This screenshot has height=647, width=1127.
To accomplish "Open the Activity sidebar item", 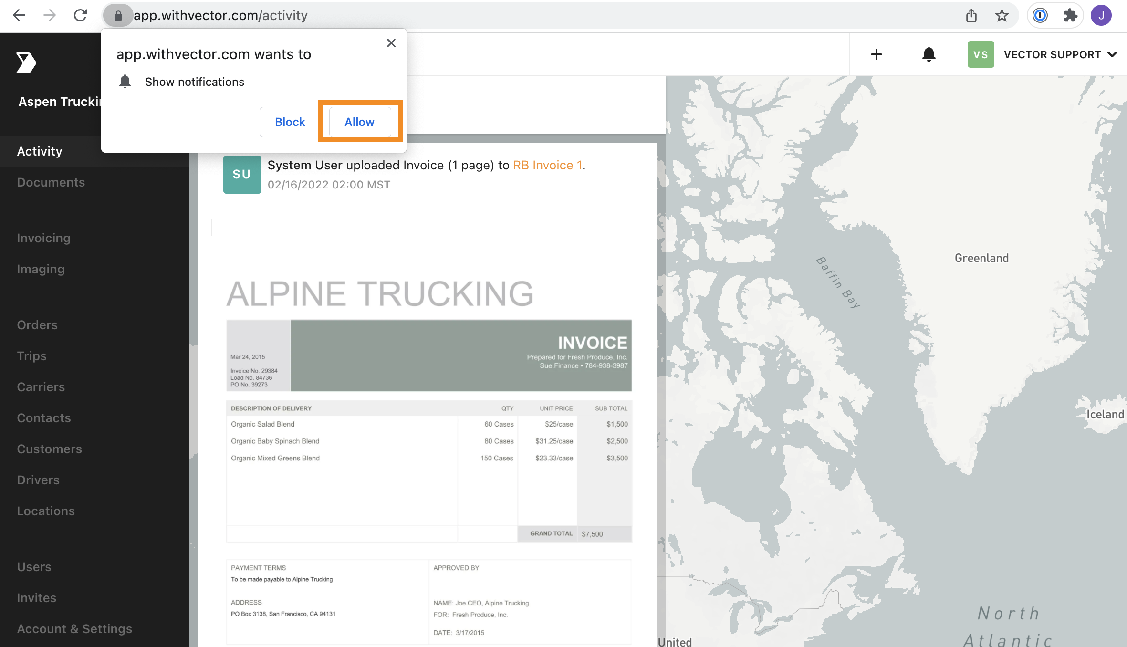I will pos(94,151).
